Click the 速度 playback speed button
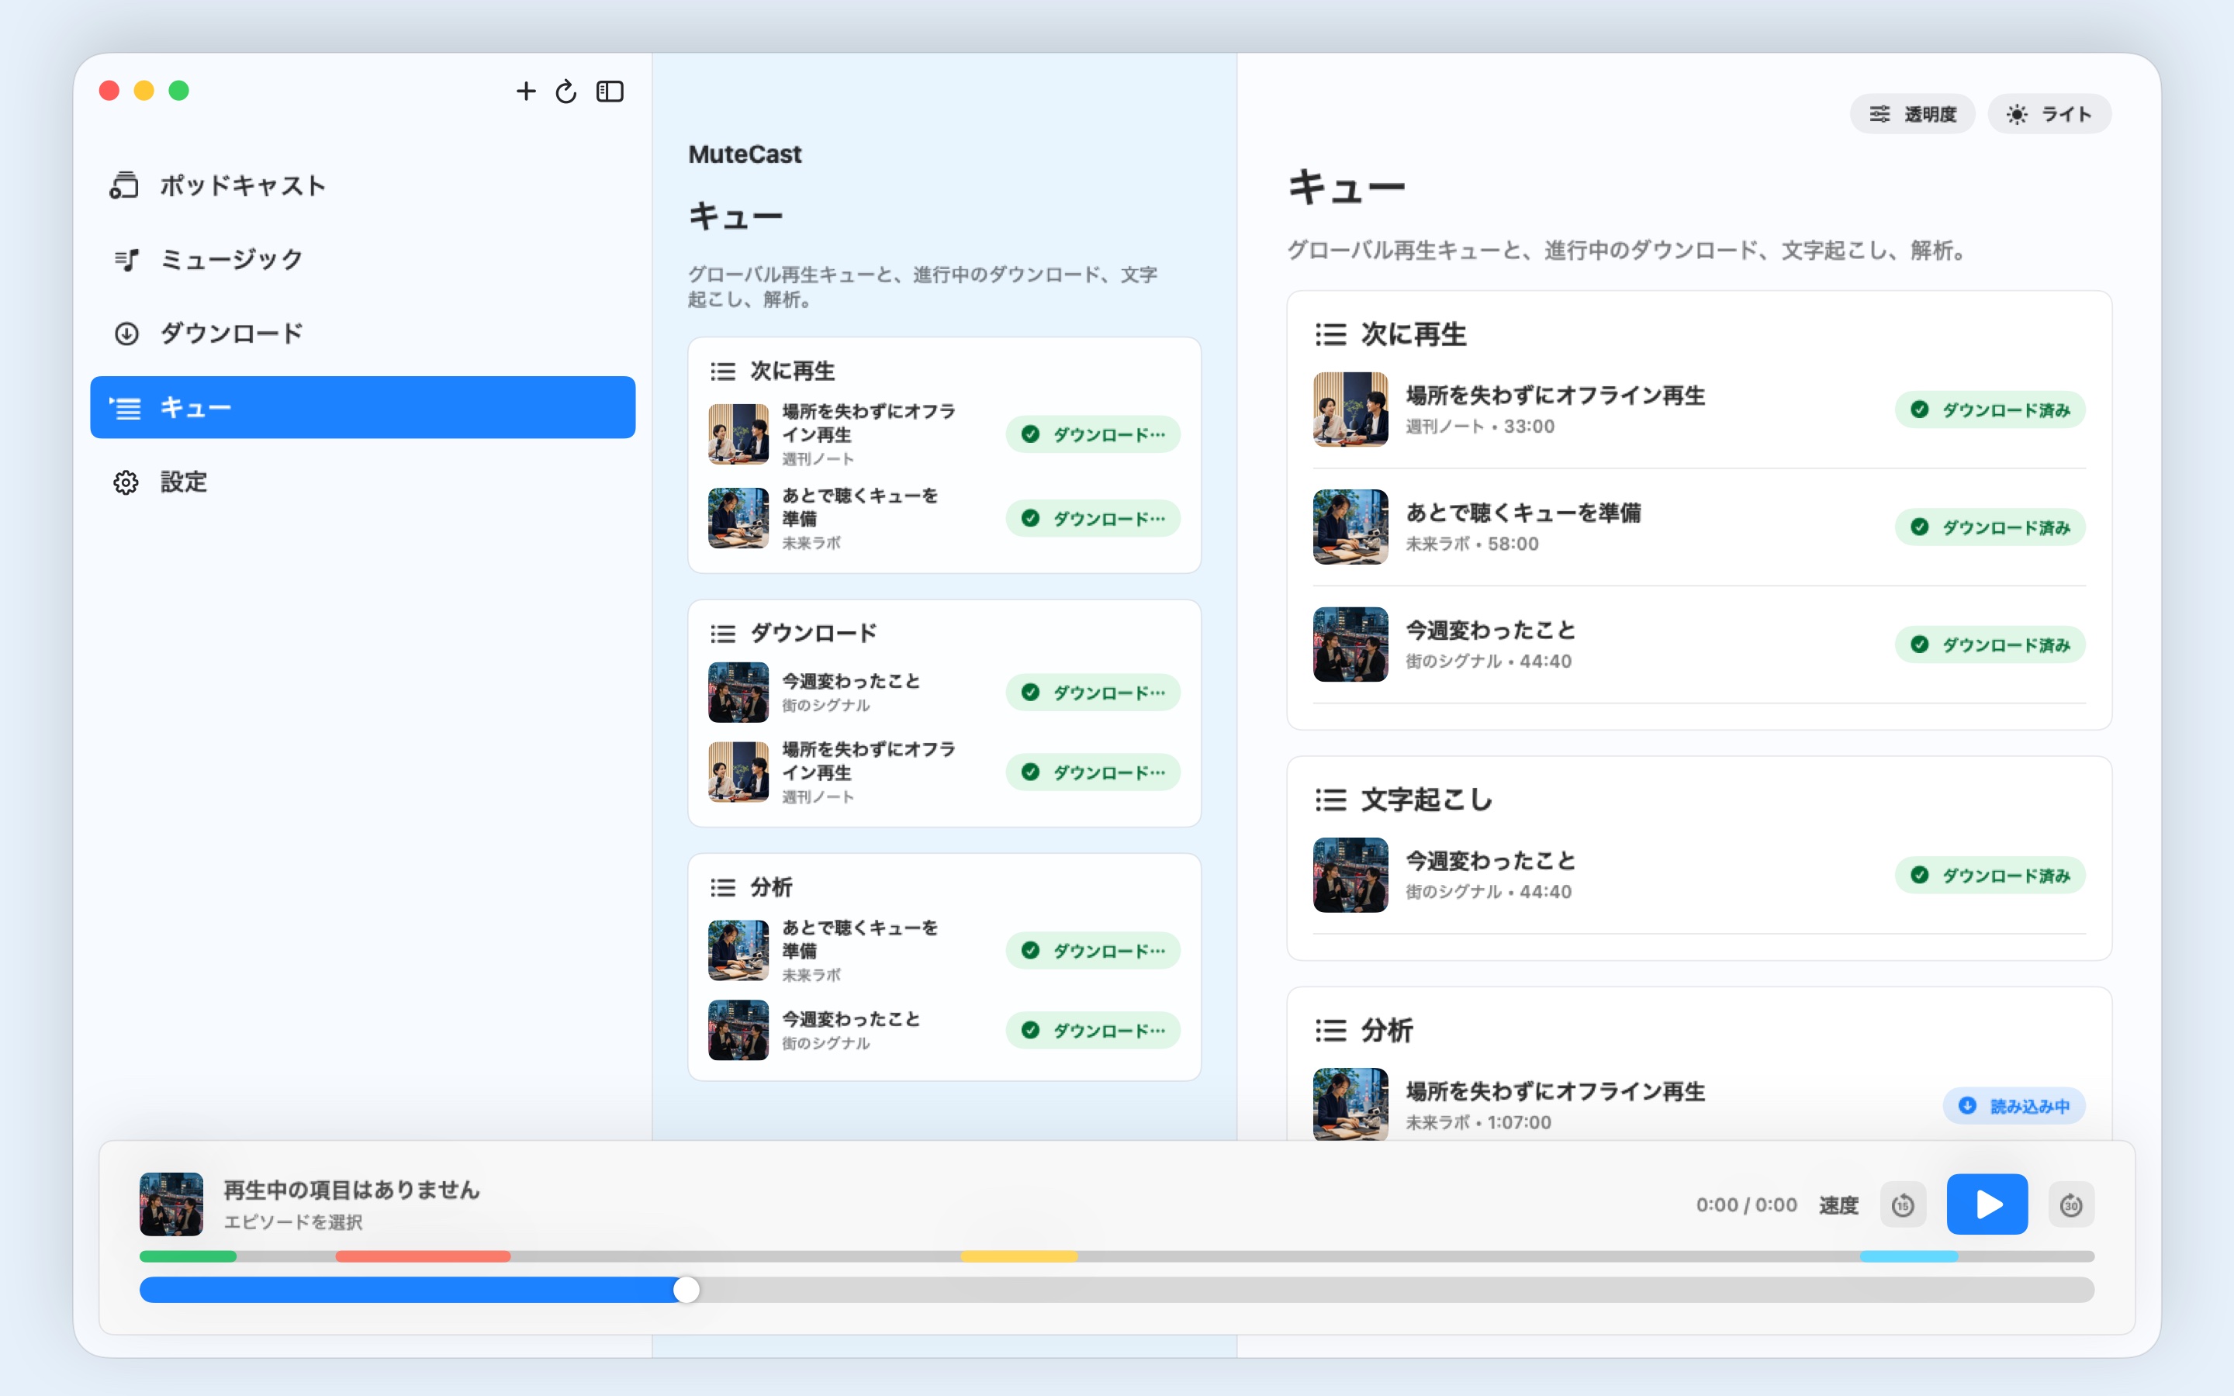 pyautogui.click(x=1838, y=1205)
